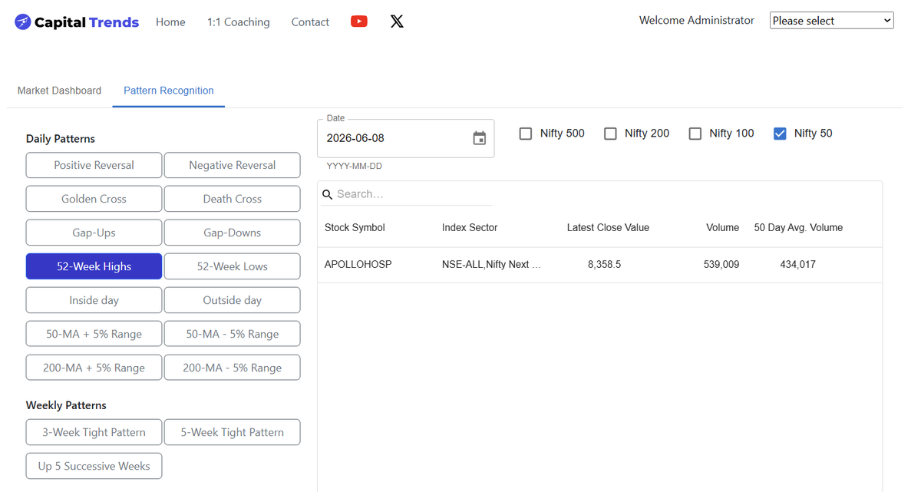Select the 5-Week Tight Pattern
The width and height of the screenshot is (921, 492).
pos(233,432)
